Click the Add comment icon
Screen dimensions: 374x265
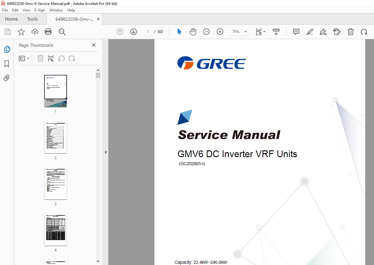coord(296,32)
